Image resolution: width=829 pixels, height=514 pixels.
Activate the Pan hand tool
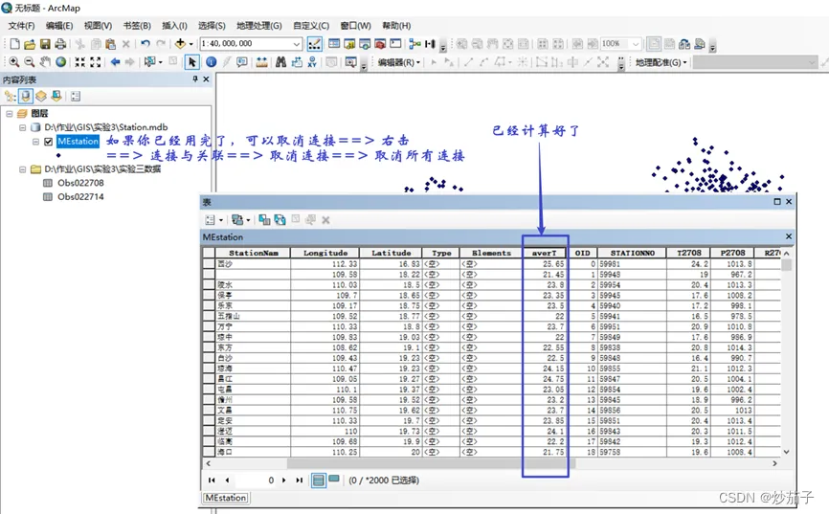click(x=45, y=62)
